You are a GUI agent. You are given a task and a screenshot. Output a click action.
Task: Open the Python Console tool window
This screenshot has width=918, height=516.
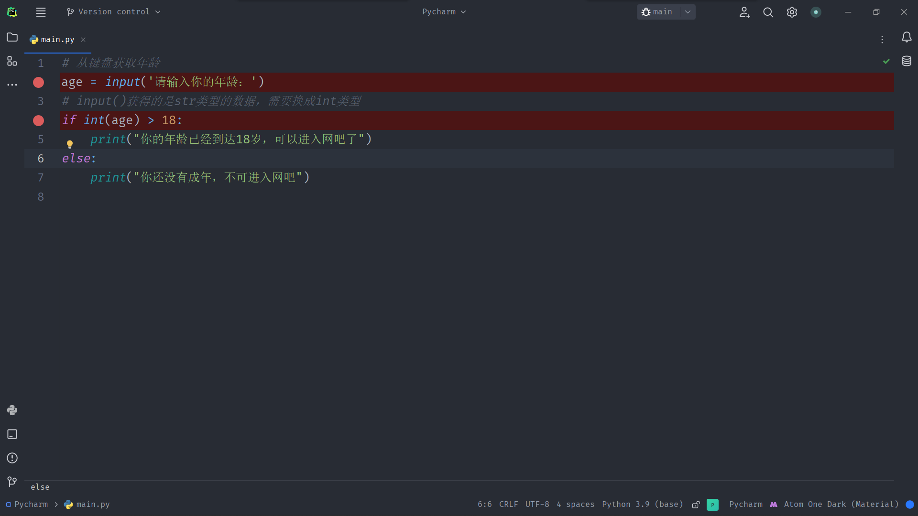tap(12, 410)
